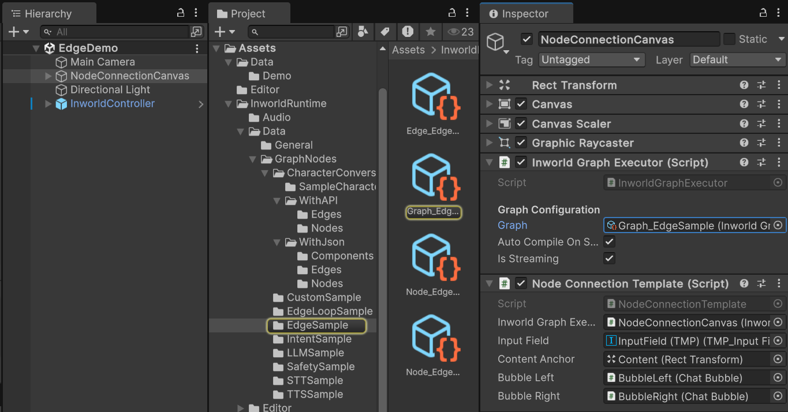This screenshot has width=788, height=412.
Task: Expand NodeConnectionCanvas in Hierarchy
Action: (48, 76)
